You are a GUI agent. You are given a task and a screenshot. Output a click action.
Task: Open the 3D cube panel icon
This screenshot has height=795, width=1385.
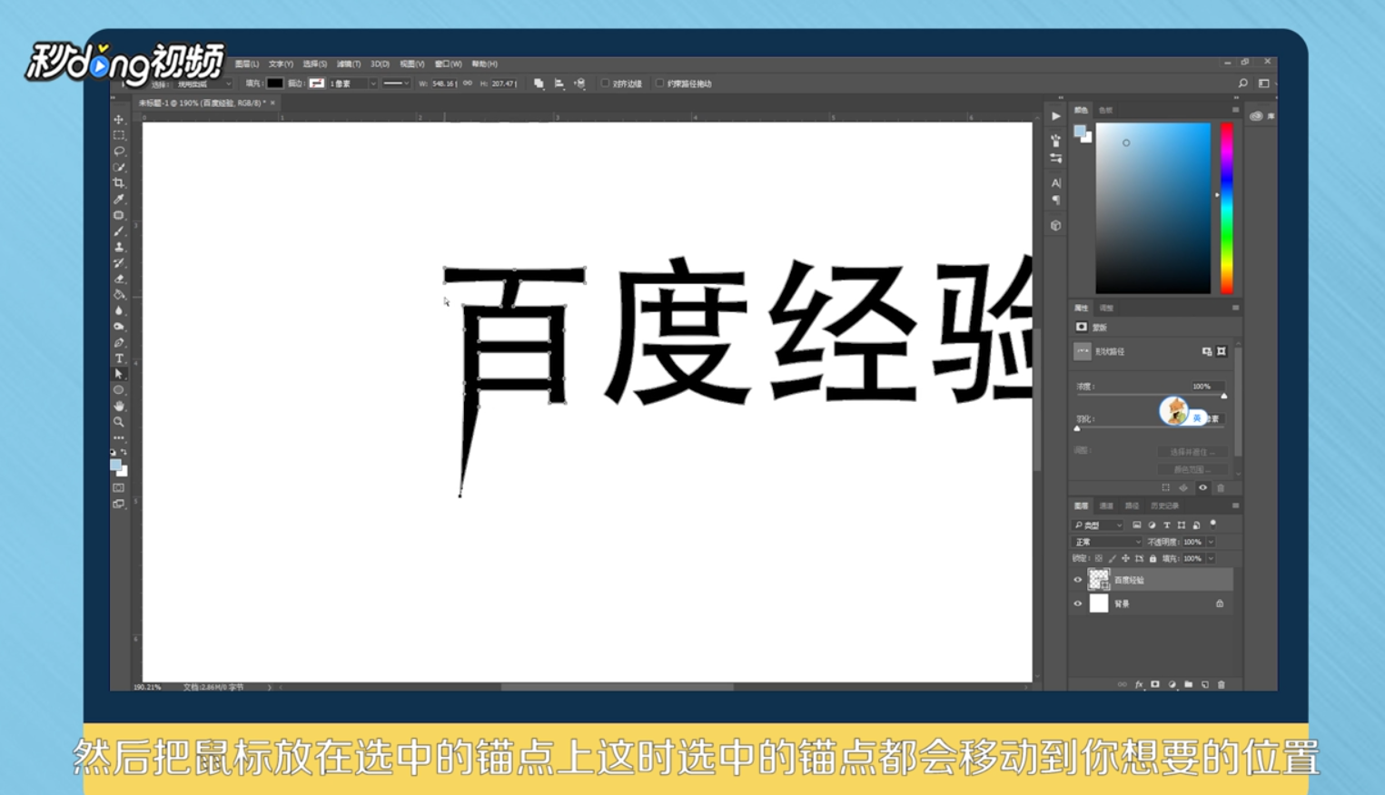(1055, 225)
